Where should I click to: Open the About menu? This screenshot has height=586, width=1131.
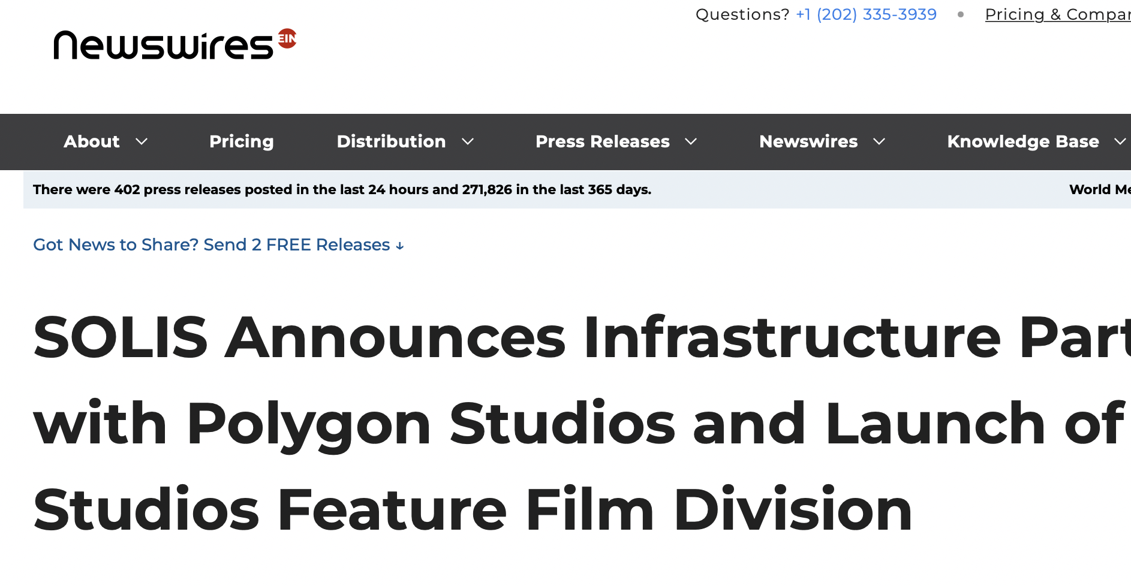92,141
